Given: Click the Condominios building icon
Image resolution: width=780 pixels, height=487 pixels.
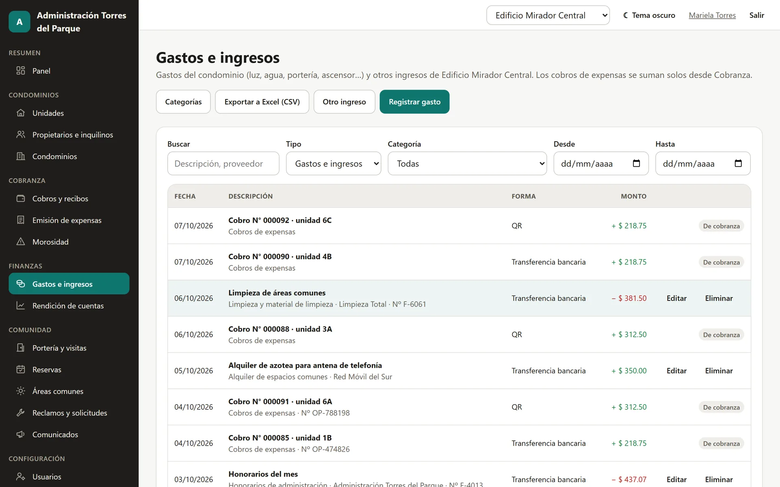Looking at the screenshot, I should tap(21, 156).
